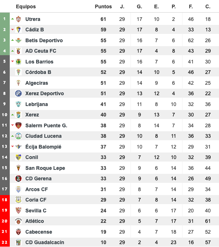Click the Conil striped crest
This screenshot has height=247, width=219.
tap(18, 157)
